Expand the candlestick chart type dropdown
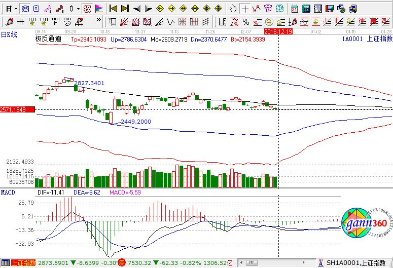The height and width of the screenshot is (268, 393). tap(77, 9)
